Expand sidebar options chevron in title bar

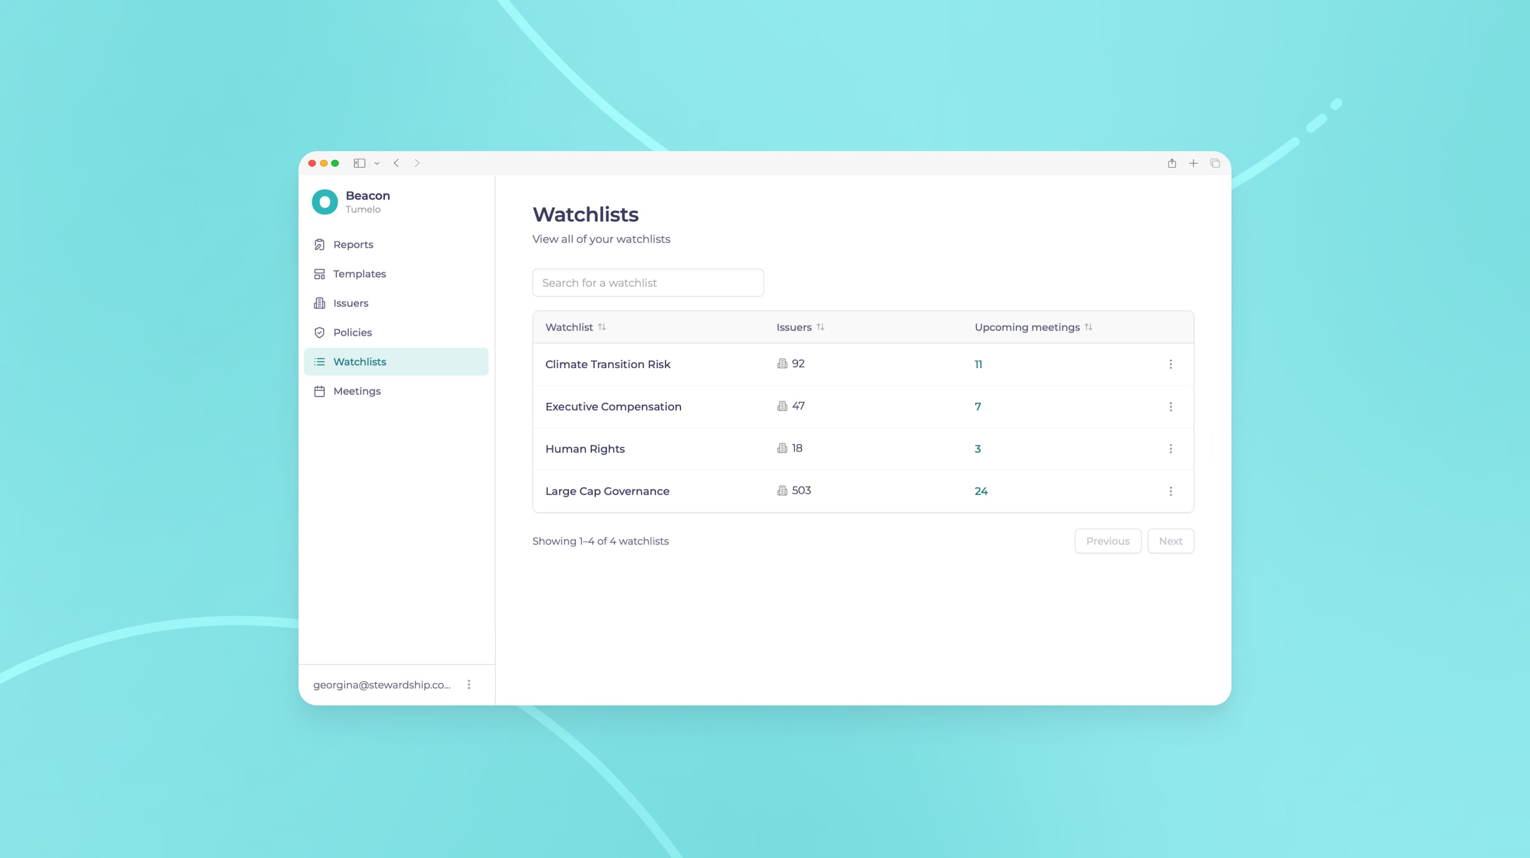[x=377, y=164]
